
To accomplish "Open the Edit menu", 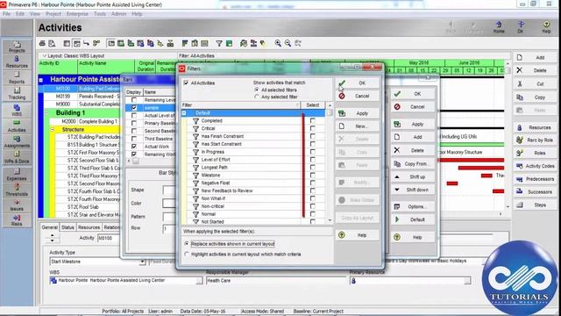I will (20, 14).
